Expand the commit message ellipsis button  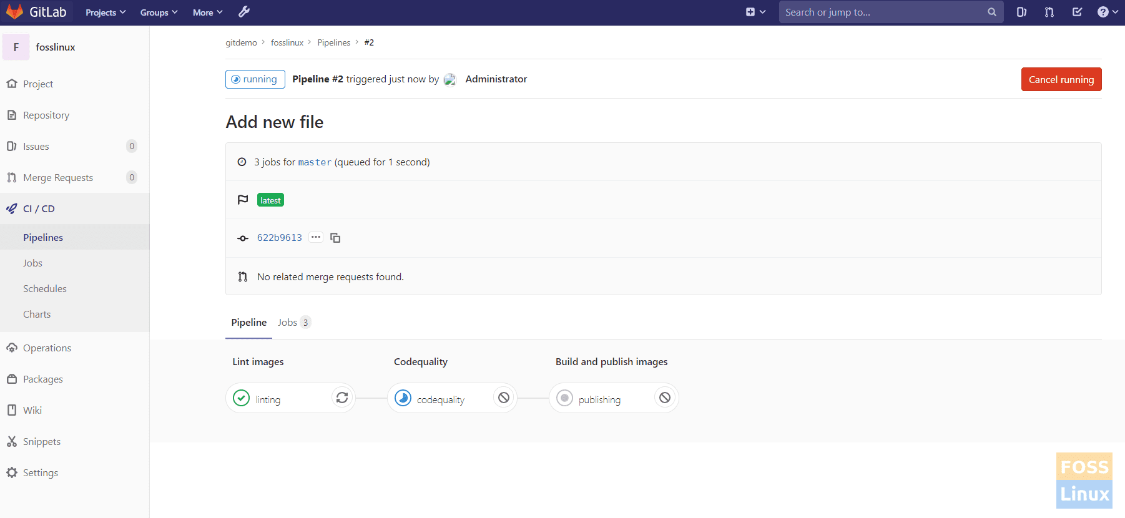tap(316, 237)
